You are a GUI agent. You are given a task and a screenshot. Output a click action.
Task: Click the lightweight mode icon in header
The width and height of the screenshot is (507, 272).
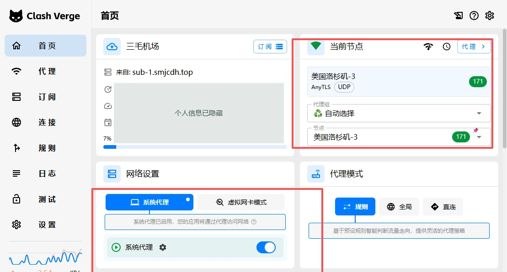pos(458,16)
